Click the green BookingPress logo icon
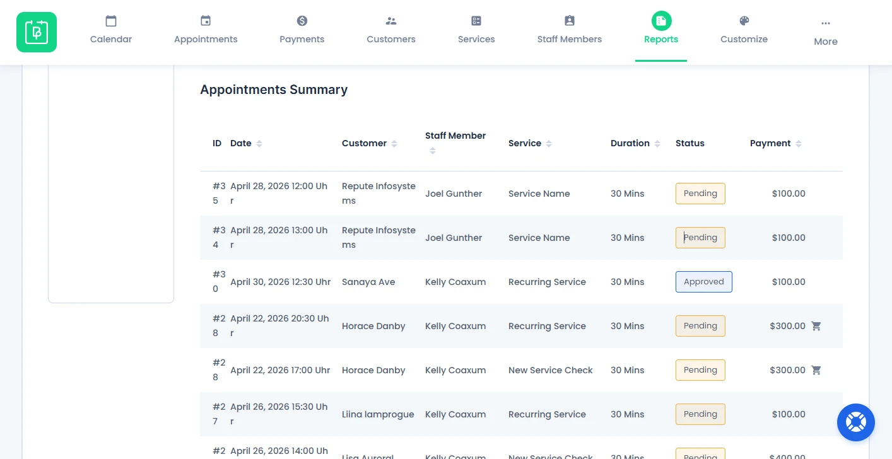Image resolution: width=892 pixels, height=459 pixels. click(x=37, y=32)
